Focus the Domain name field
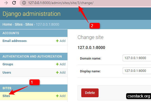151x102 pixels. click(x=137, y=58)
